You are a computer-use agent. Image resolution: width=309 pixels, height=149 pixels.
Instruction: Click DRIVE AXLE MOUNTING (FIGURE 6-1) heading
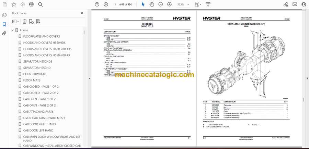pos(246,24)
